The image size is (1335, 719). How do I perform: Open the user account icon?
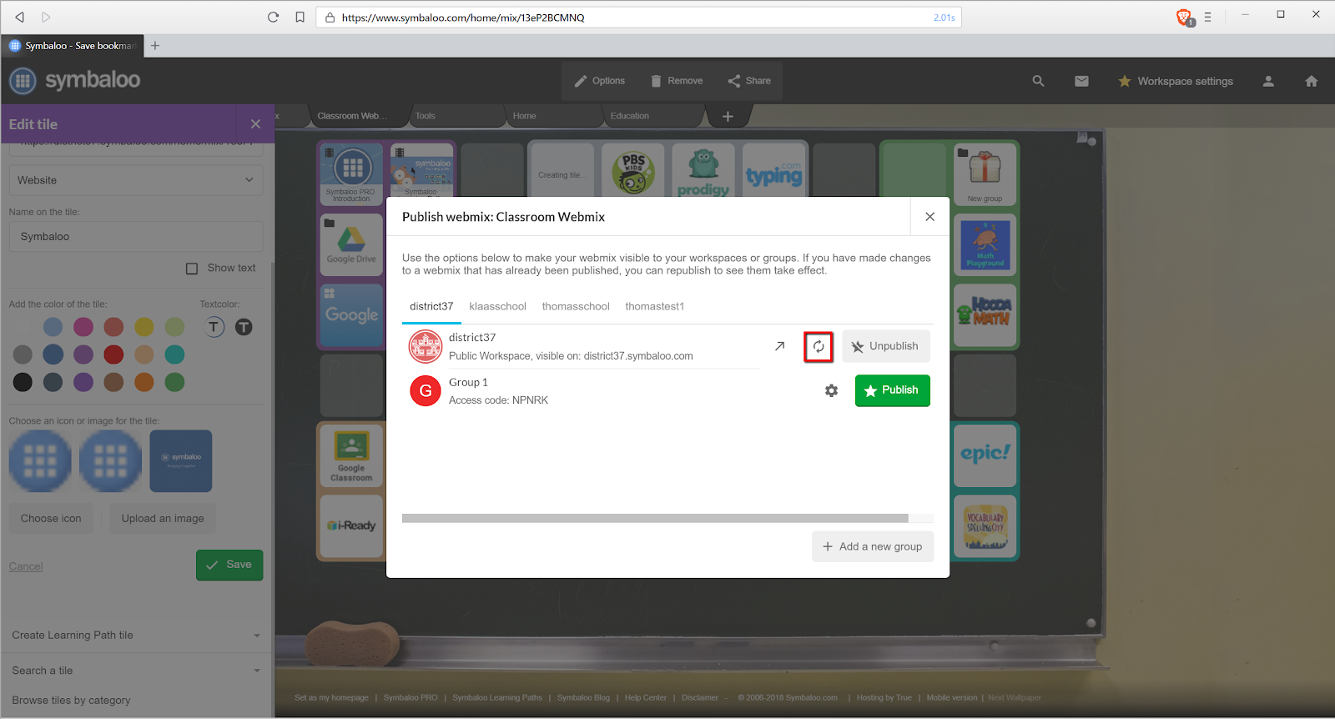click(1268, 81)
